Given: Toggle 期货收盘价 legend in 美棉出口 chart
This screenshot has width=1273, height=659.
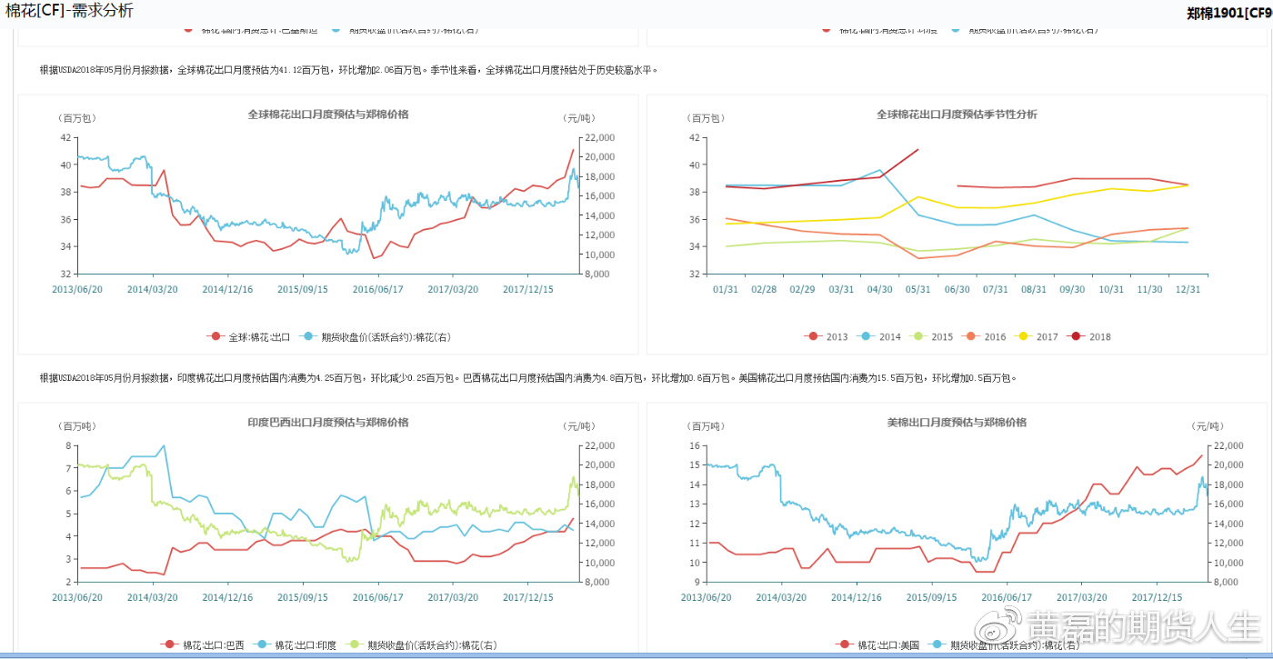Looking at the screenshot, I should 1004,644.
